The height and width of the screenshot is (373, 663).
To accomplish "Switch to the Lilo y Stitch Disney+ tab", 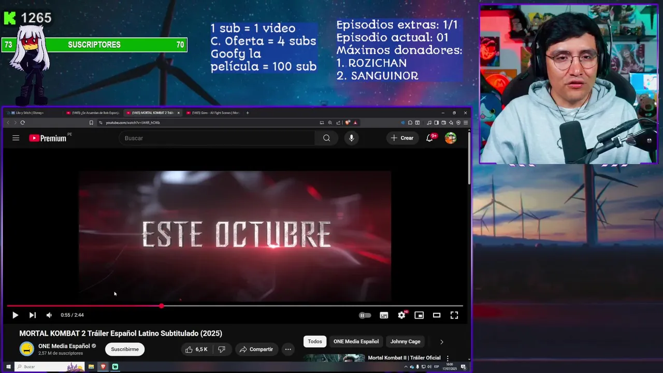I will tap(30, 112).
